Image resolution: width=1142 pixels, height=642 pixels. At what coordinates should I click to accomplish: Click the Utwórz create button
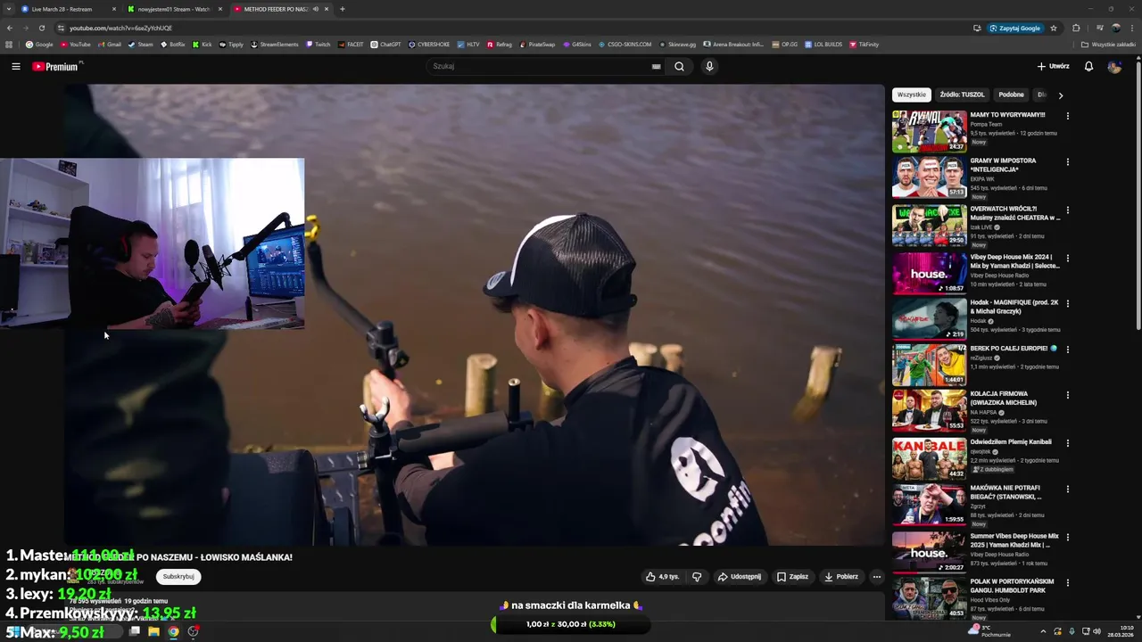(x=1053, y=66)
